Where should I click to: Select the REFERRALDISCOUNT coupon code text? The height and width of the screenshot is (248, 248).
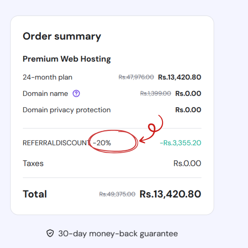pos(56,143)
